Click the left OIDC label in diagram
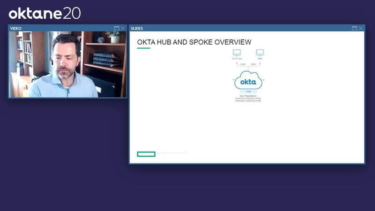This screenshot has width=375, height=211. pyautogui.click(x=243, y=64)
